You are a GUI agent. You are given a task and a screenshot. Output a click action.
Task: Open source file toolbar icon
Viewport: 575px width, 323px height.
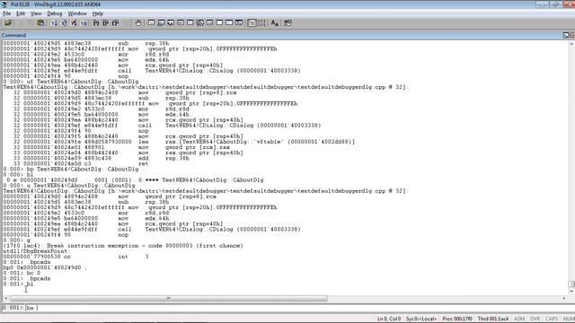(x=8, y=23)
